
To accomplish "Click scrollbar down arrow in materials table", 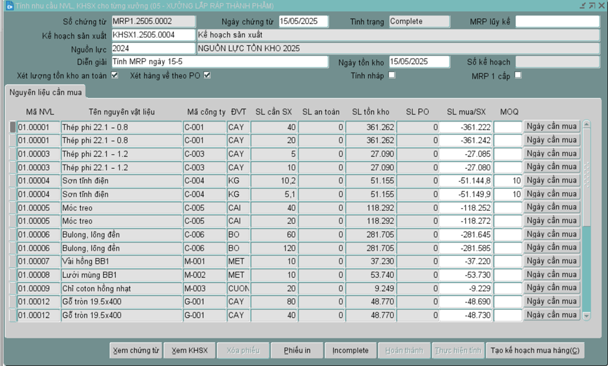I will click(586, 316).
